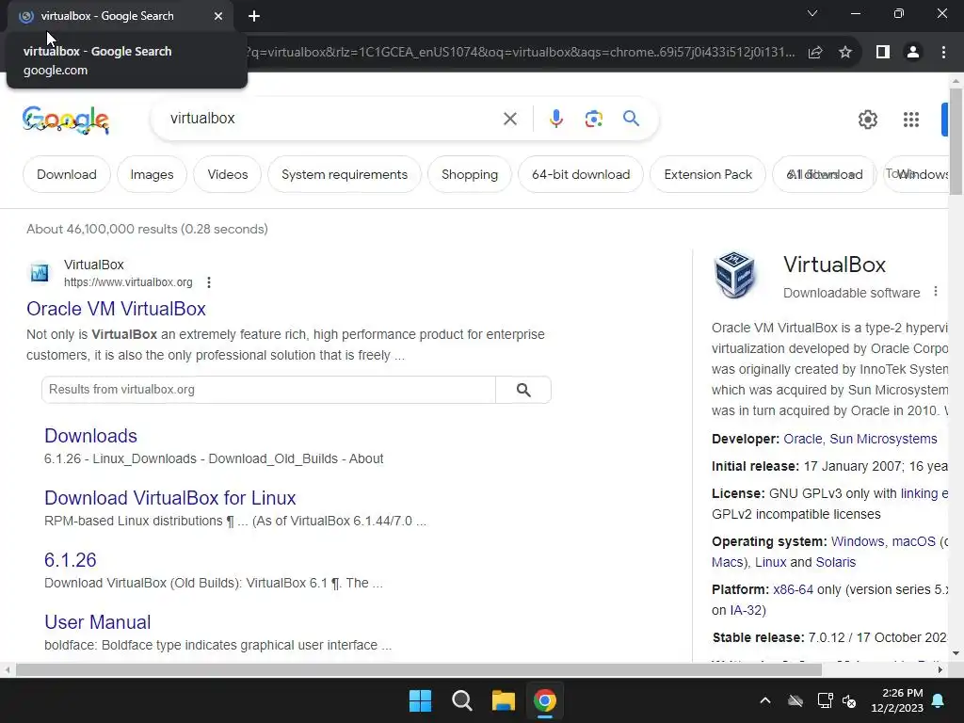Open Windows taskbar search
964x723 pixels.
click(461, 700)
